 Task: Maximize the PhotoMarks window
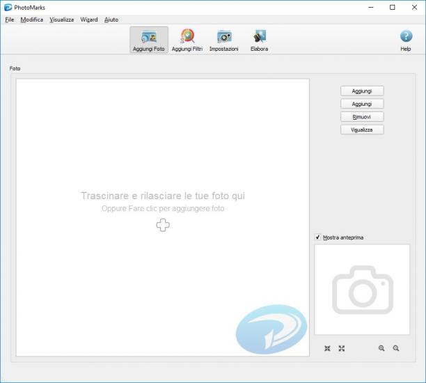[393, 8]
